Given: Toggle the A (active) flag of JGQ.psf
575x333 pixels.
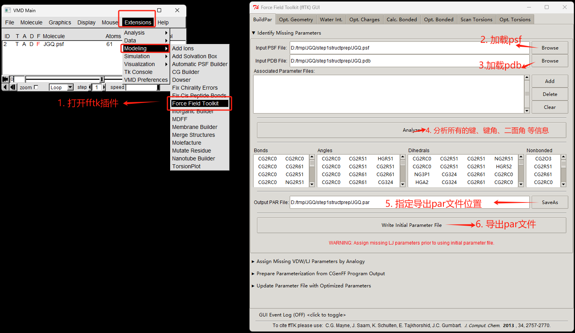Looking at the screenshot, I should coord(24,44).
